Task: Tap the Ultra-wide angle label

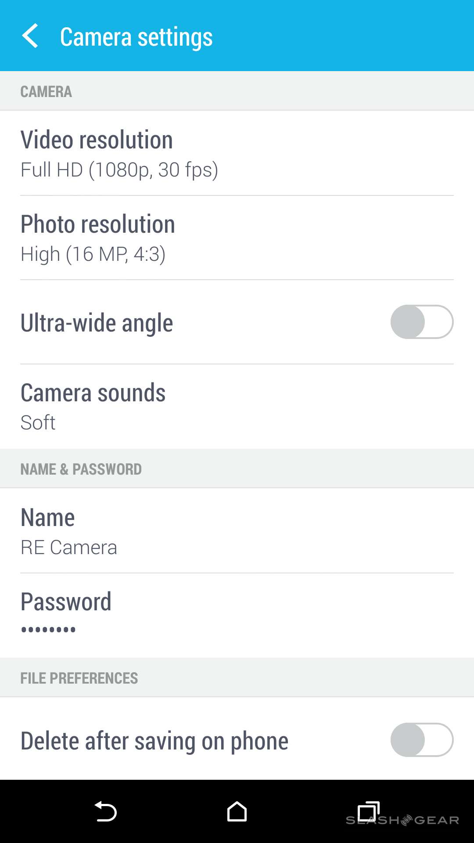Action: [97, 323]
